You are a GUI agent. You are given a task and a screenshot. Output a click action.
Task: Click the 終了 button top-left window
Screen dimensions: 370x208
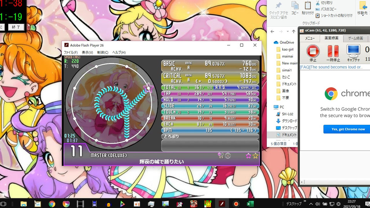(16, 27)
